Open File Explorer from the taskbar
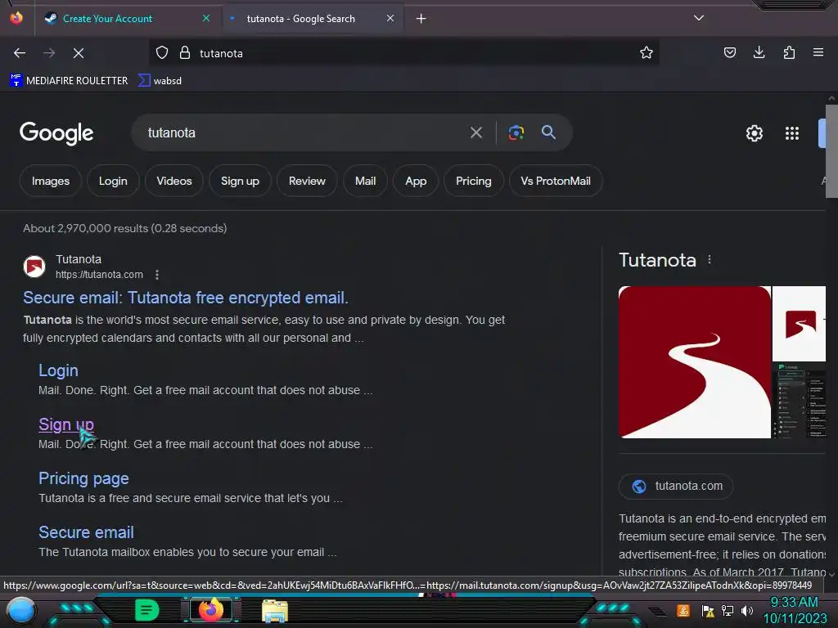Image resolution: width=838 pixels, height=628 pixels. [275, 611]
